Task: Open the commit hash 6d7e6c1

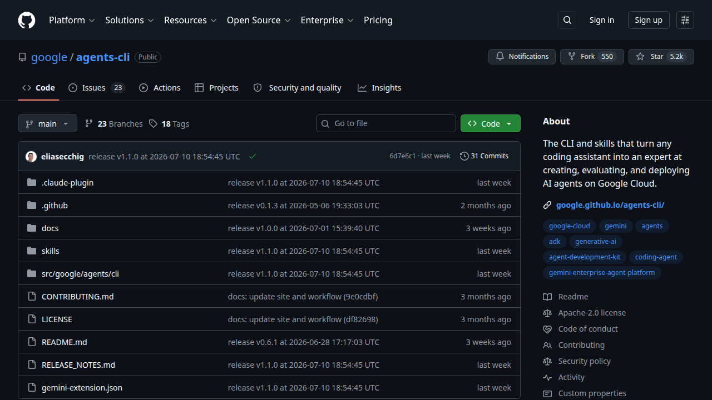Action: pyautogui.click(x=403, y=156)
